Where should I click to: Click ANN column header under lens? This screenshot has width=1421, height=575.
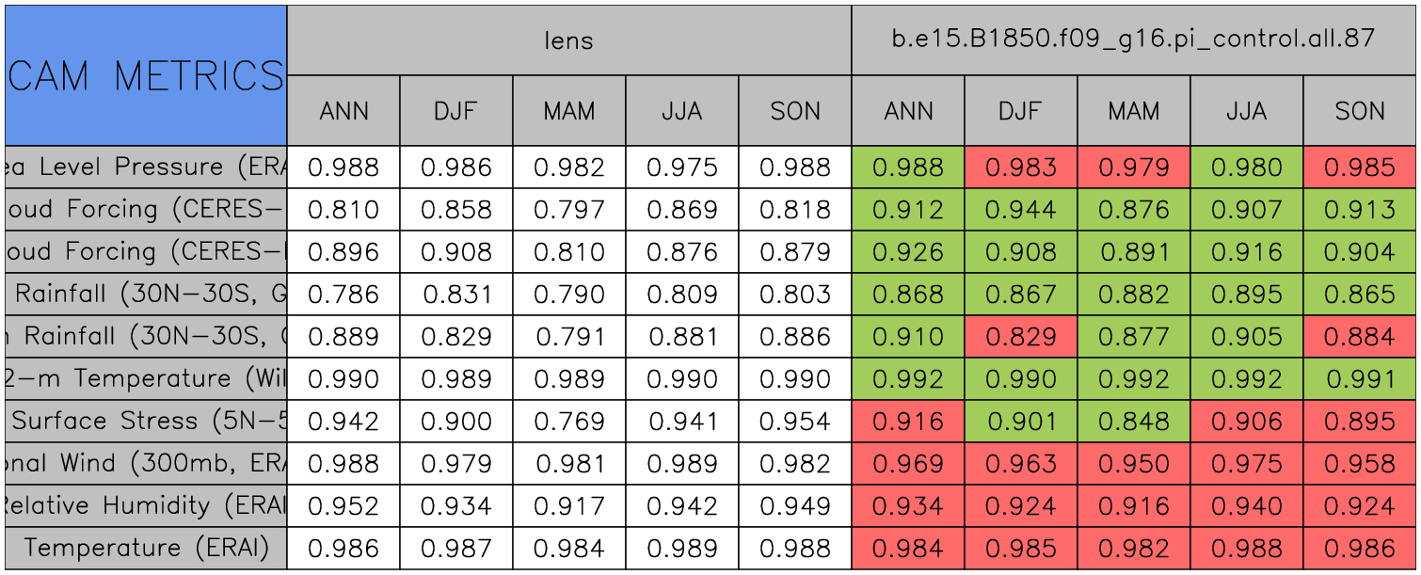pyautogui.click(x=343, y=111)
